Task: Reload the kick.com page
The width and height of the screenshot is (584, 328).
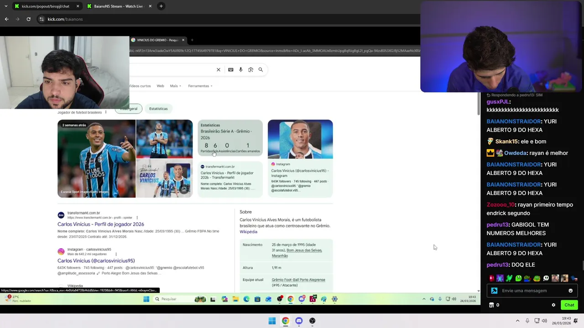Action: point(28,19)
